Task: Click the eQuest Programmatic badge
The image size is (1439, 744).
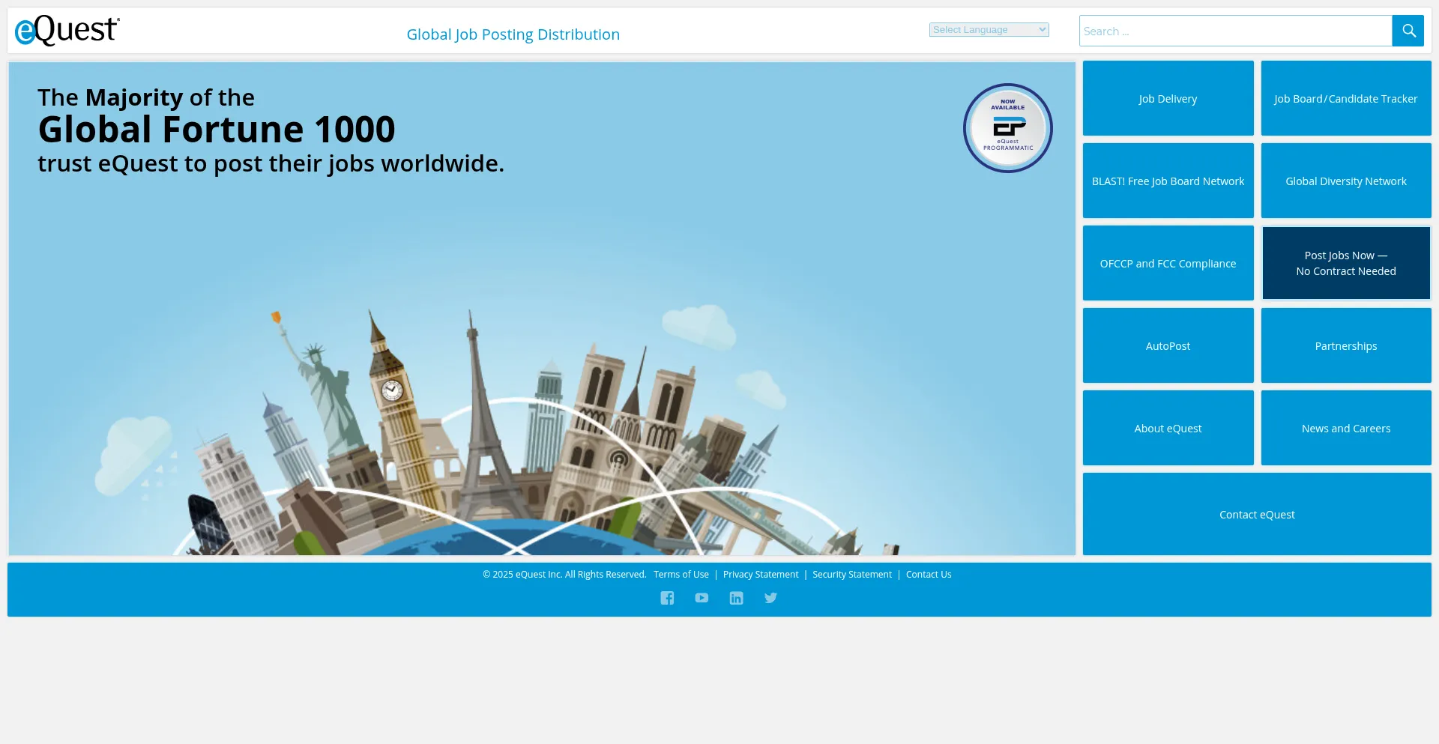Action: 1008,128
